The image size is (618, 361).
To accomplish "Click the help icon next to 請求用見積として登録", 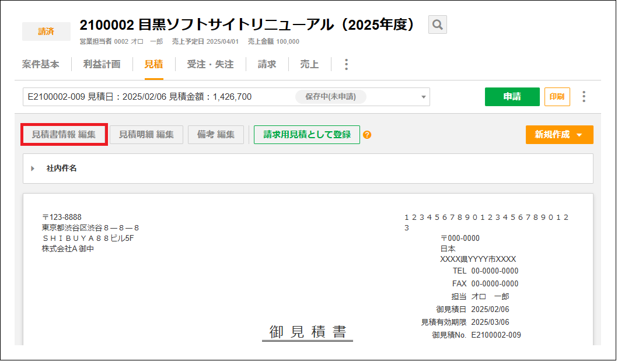I will [x=367, y=134].
